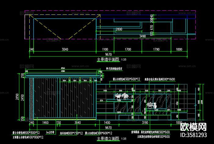Pick the 1700 dimension under the plan
Image resolution: width=214 pixels, height=144 pixels.
pyautogui.click(x=128, y=49)
